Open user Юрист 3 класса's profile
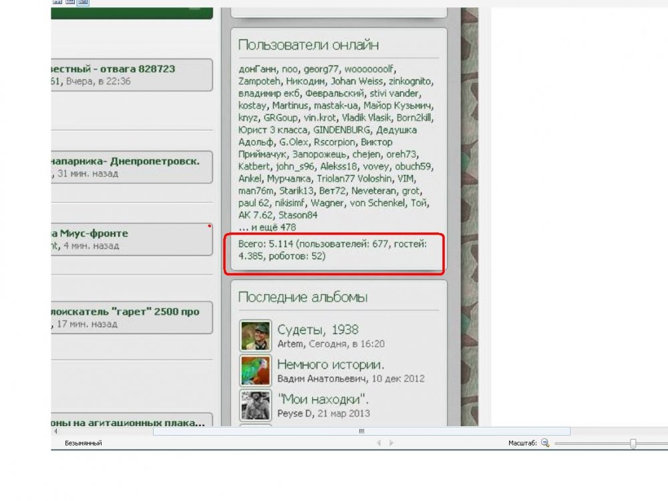 point(273,130)
